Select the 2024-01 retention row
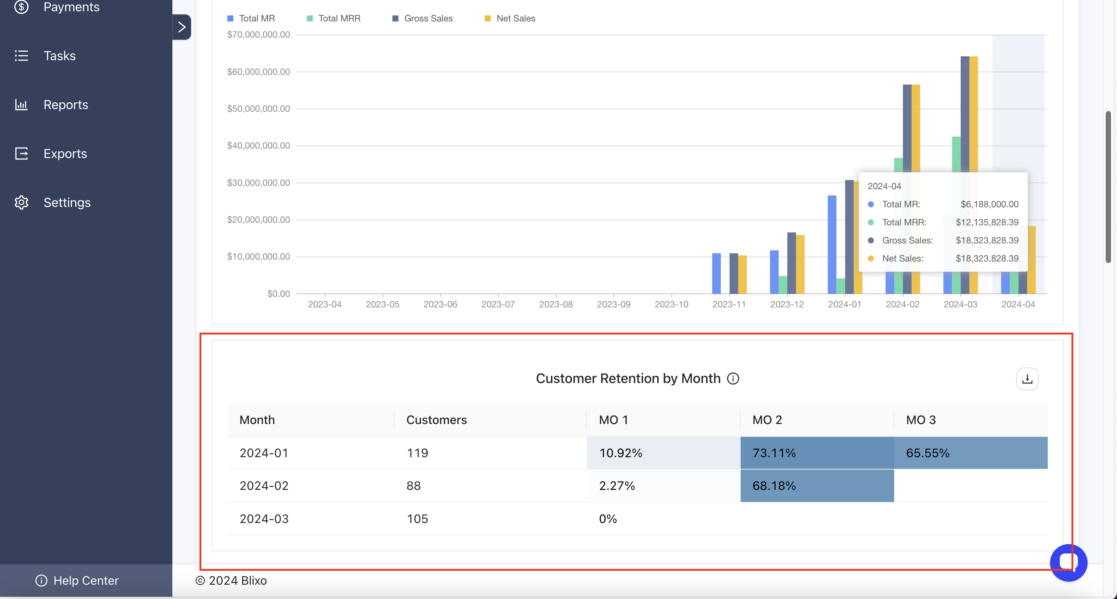The image size is (1117, 599). 264,453
